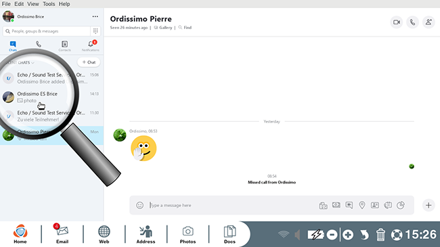
Task: Record a video message icon
Action: coord(349,205)
